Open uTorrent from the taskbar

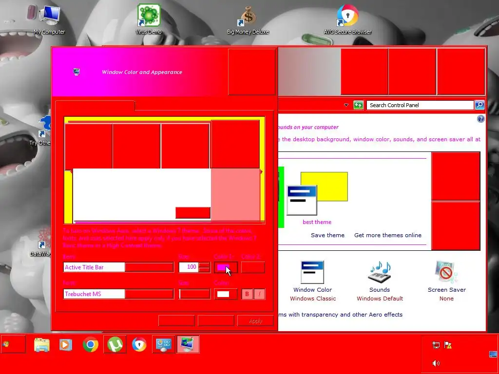point(115,344)
